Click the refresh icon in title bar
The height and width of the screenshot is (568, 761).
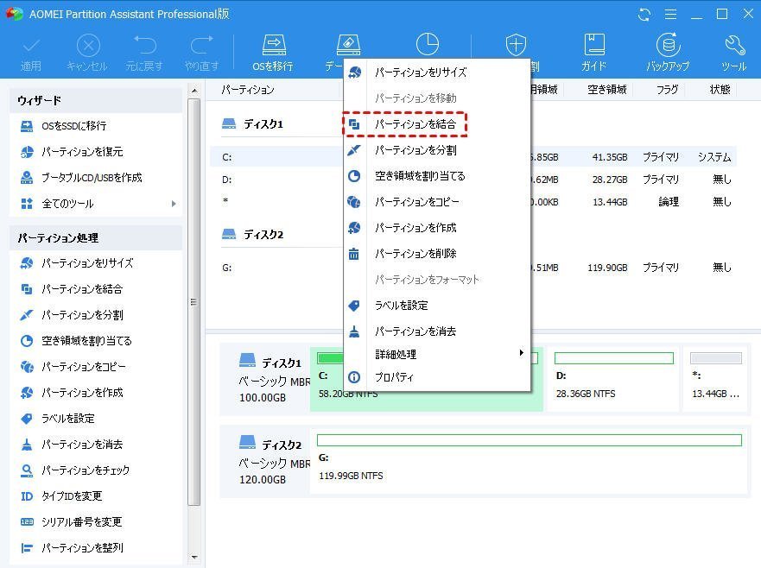click(x=644, y=15)
